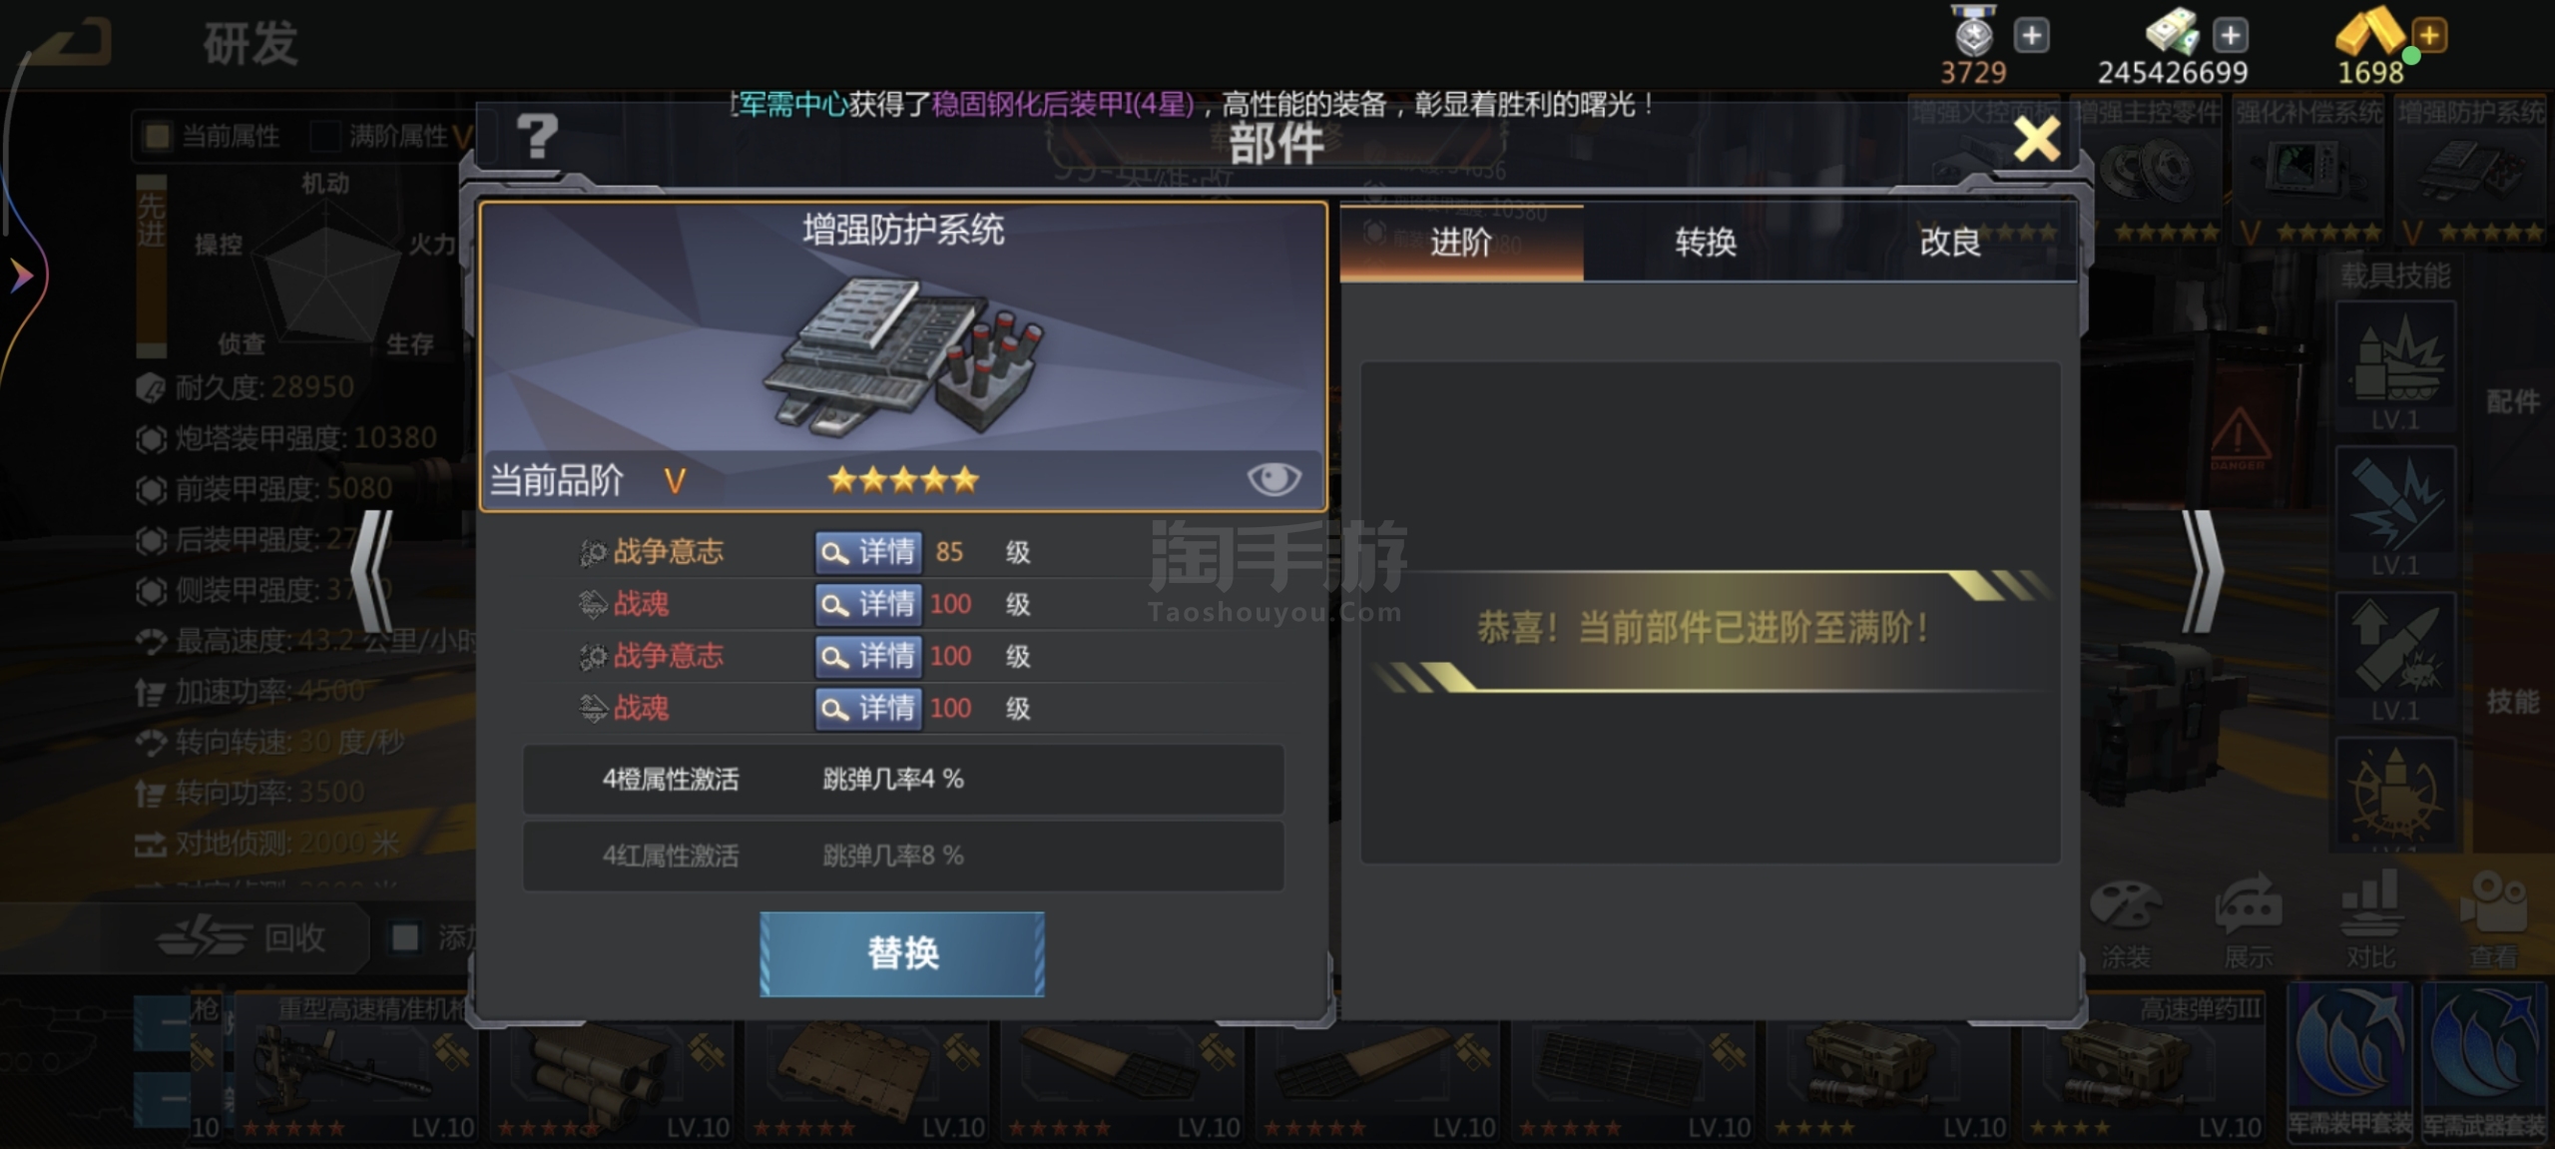Go to previous component with left chevron
2555x1149 pixels.
[x=372, y=571]
